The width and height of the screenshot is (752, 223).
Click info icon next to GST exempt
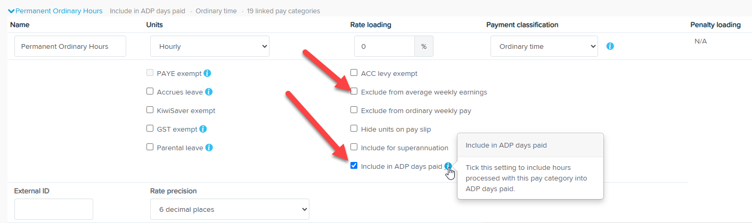pos(203,129)
